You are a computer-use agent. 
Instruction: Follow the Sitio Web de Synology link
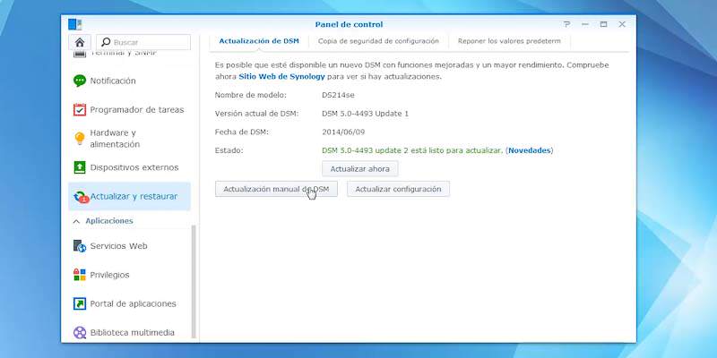pos(281,77)
